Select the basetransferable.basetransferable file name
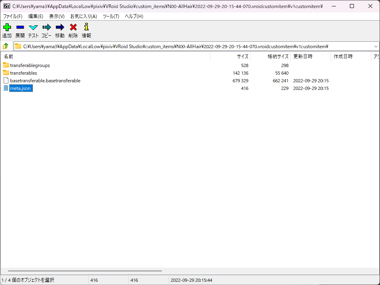380x285 pixels. pyautogui.click(x=45, y=81)
